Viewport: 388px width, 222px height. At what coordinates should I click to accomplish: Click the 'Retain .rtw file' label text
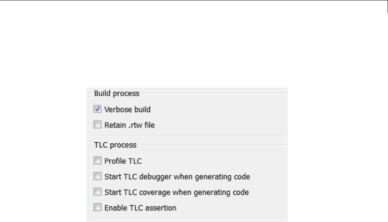coord(129,125)
